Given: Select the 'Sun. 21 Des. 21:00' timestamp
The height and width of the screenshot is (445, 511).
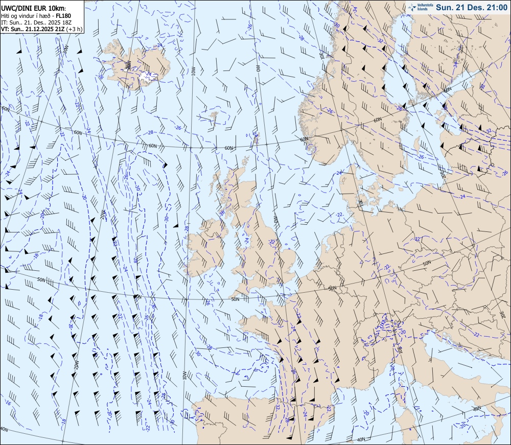Looking at the screenshot, I should (x=471, y=7).
